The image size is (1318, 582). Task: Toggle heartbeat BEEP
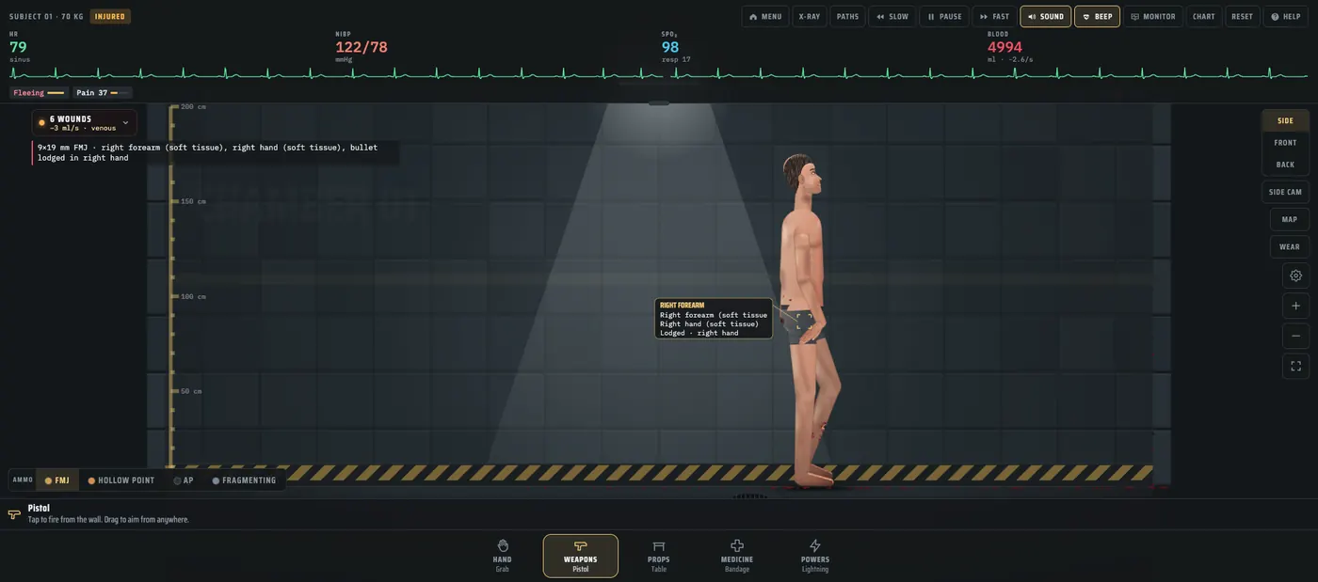click(x=1097, y=16)
